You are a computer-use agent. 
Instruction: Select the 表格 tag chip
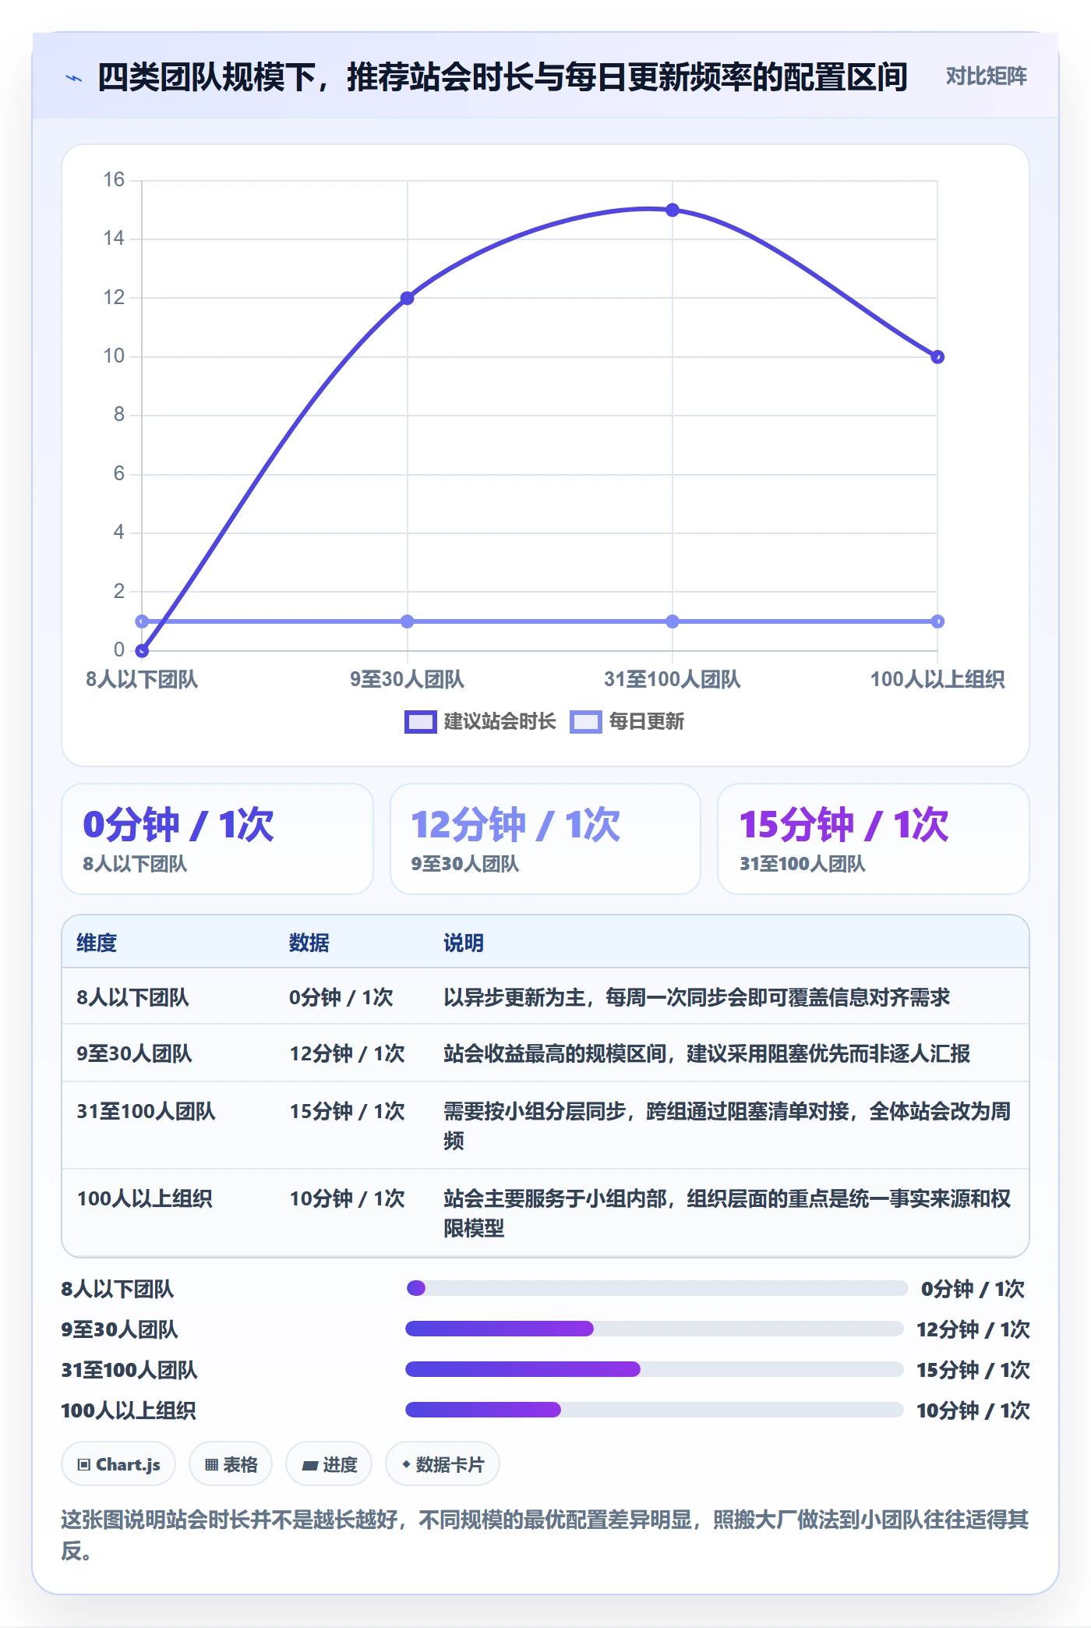coord(231,1464)
